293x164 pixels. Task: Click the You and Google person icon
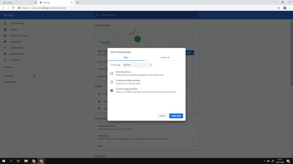[x=5, y=24]
